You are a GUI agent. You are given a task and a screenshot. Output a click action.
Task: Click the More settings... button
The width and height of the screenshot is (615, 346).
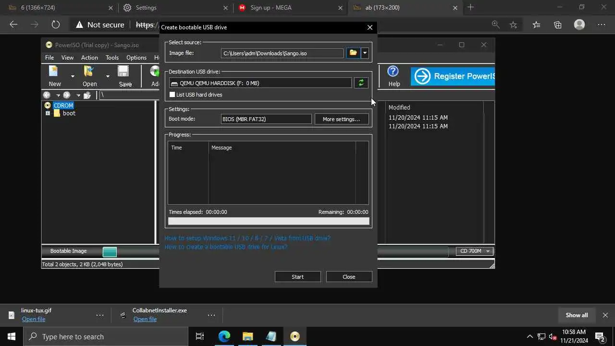[341, 119]
